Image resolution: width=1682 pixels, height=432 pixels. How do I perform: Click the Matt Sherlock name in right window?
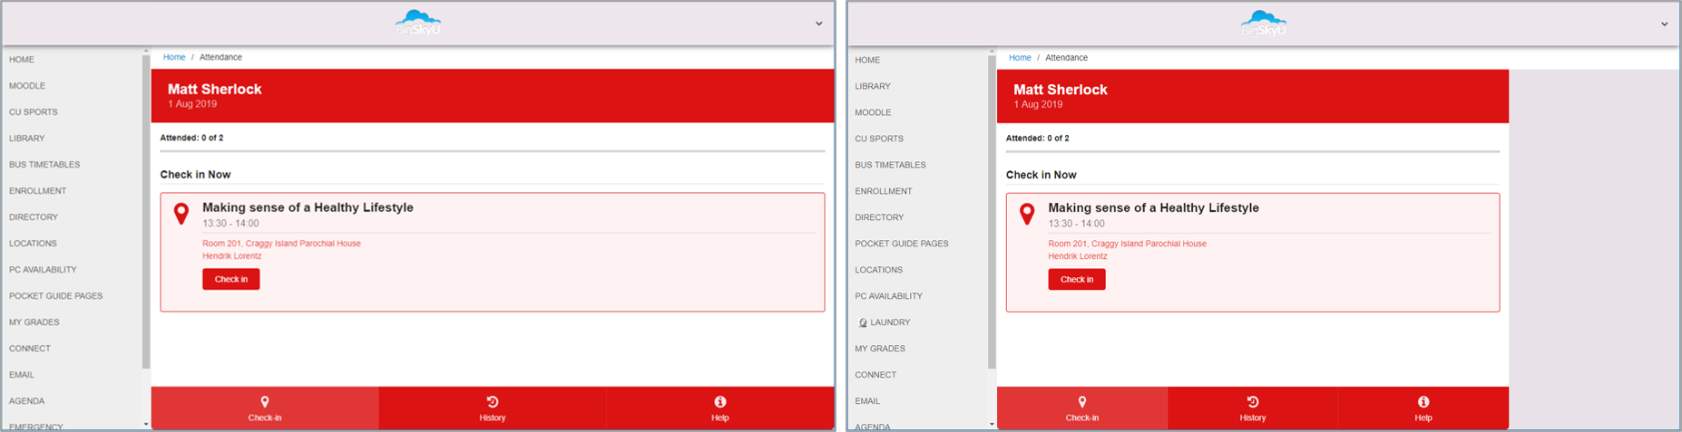(1060, 90)
